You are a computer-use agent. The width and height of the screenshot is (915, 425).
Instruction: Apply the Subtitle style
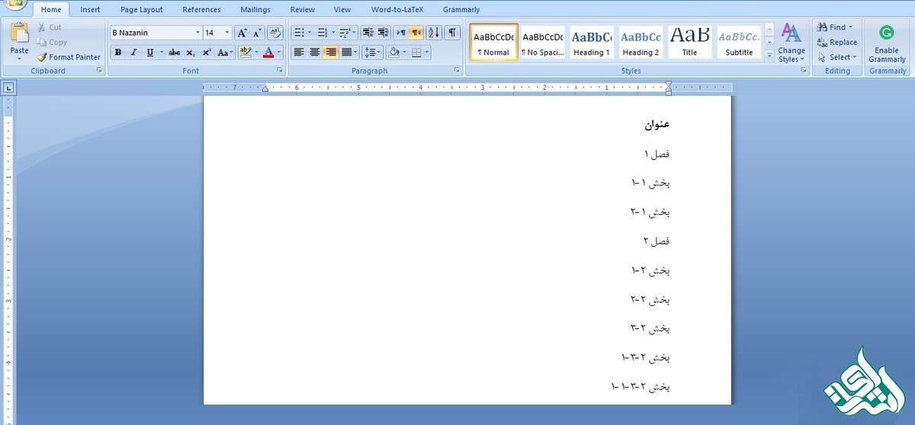(x=739, y=42)
